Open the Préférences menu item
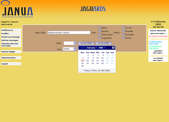This screenshot has height=122, width=169. pyautogui.click(x=11, y=30)
